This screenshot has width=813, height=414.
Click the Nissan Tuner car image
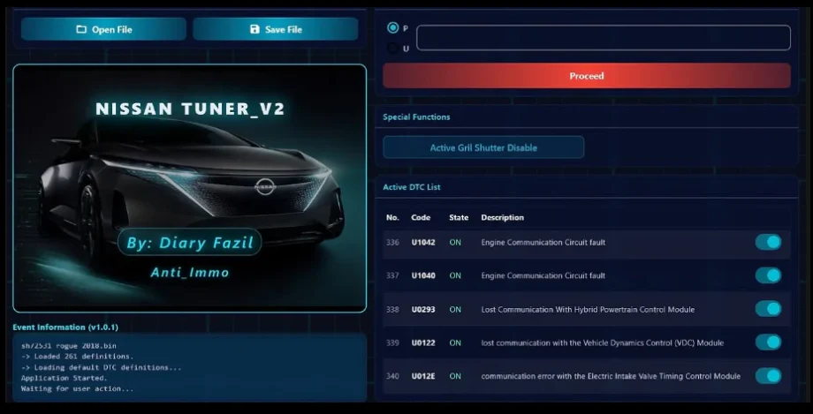pos(190,188)
